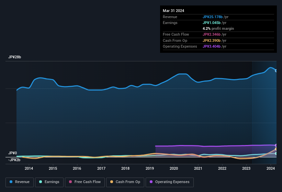Viewport: 282px width, 192px height.
Task: Toggle the Revenue series in the legend
Action: pos(19,182)
